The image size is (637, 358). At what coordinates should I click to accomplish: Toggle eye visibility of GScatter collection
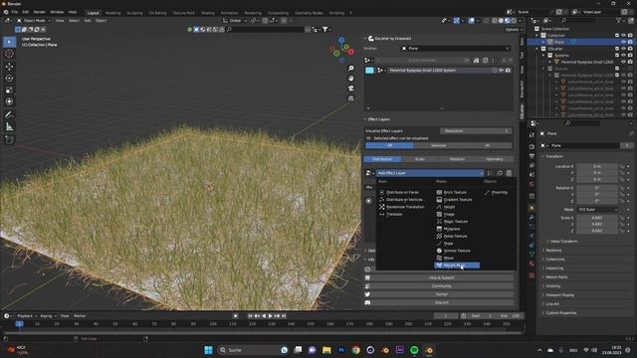coord(624,49)
